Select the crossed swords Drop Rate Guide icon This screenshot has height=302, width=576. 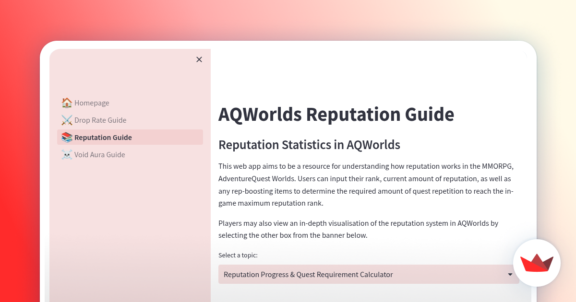[x=66, y=120]
